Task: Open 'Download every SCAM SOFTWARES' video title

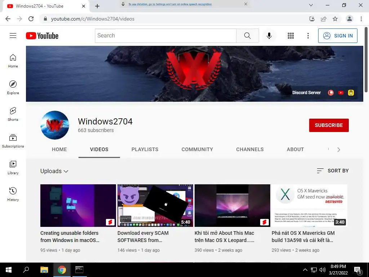Action: click(143, 237)
